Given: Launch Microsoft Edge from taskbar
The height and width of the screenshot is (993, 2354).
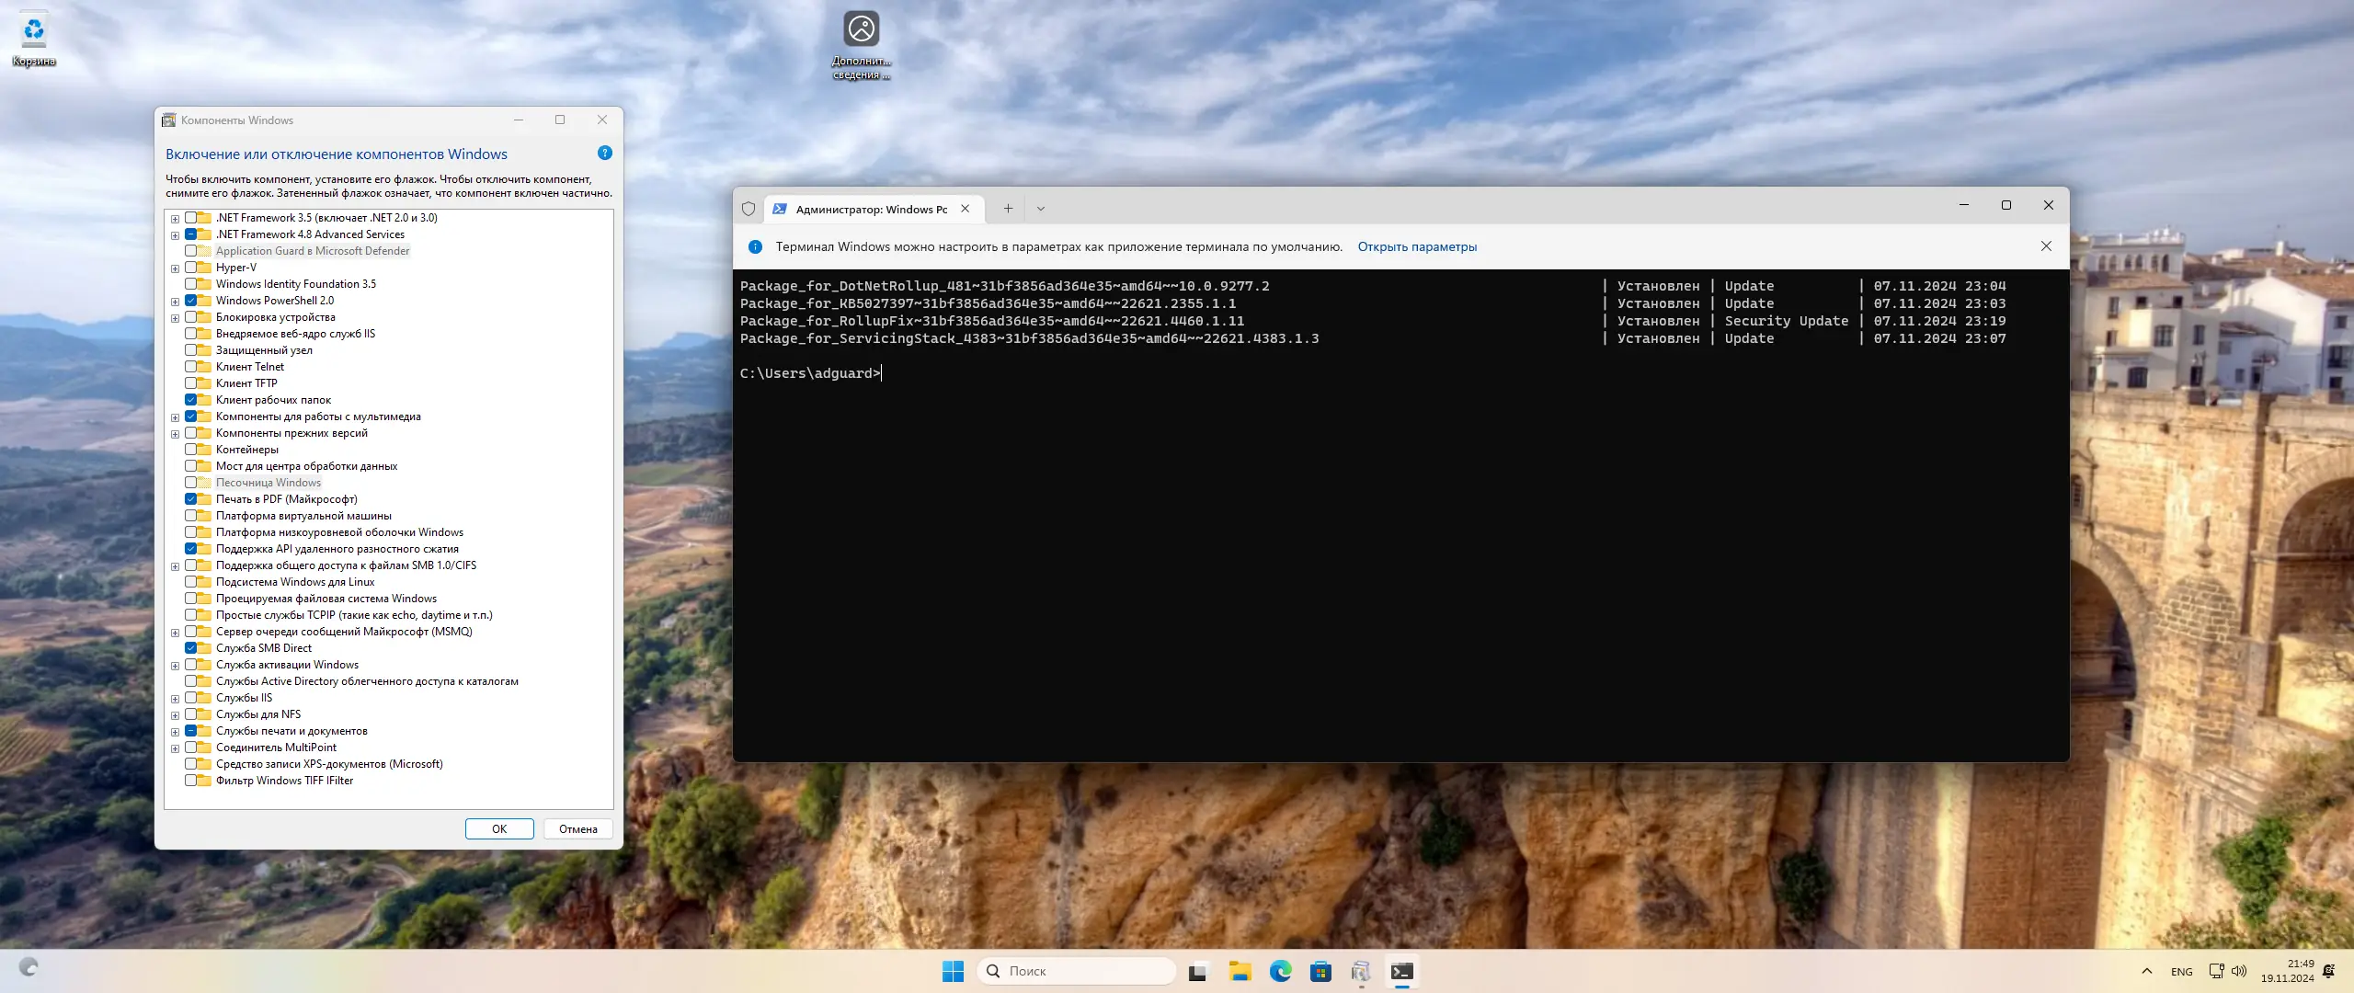Looking at the screenshot, I should [1280, 971].
